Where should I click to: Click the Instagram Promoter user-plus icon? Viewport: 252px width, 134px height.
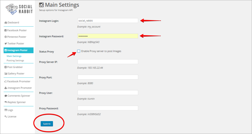[6, 88]
